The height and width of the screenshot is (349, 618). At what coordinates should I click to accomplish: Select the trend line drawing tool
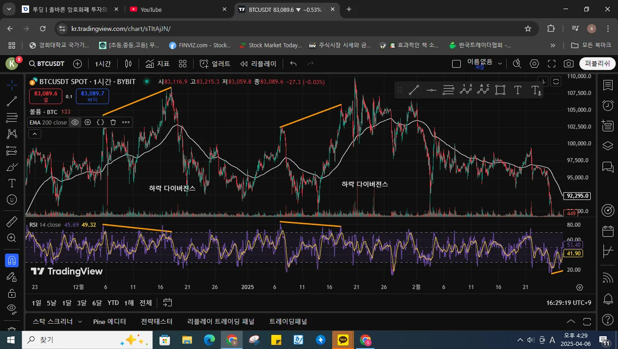click(x=12, y=101)
